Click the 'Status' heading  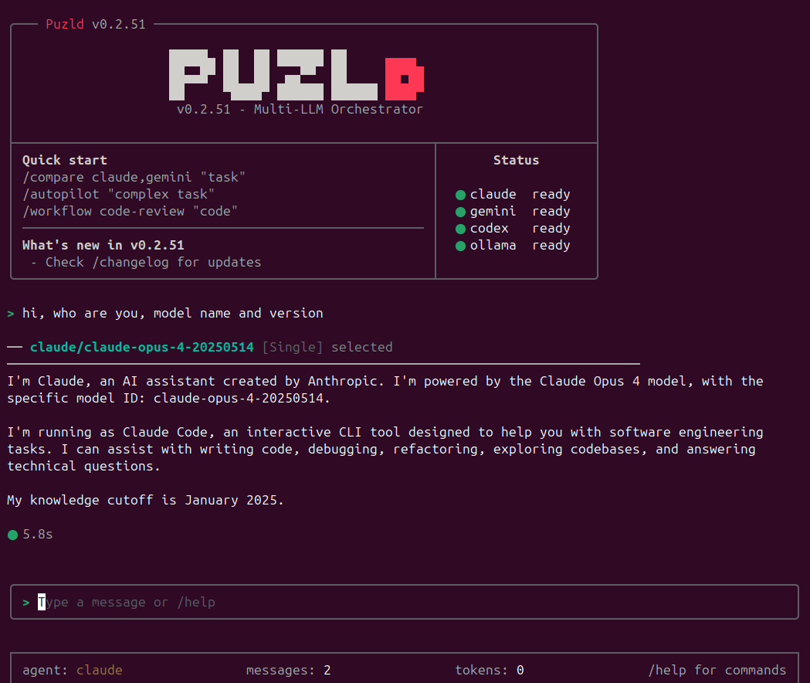click(x=516, y=160)
